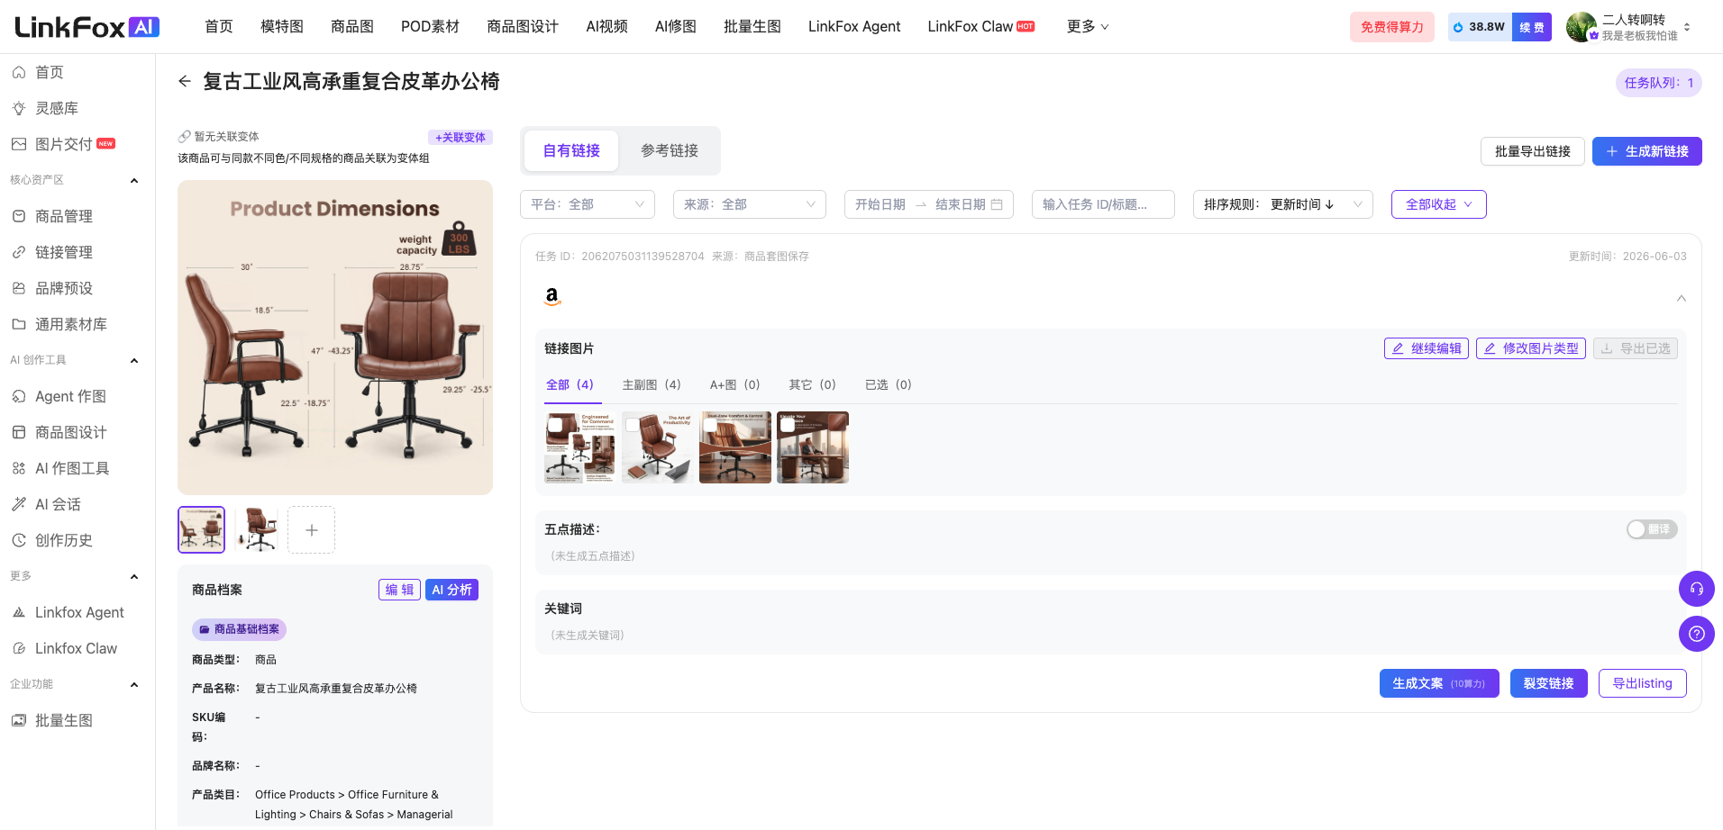
Task: Click the 全部收起 dropdown button
Action: 1439,204
